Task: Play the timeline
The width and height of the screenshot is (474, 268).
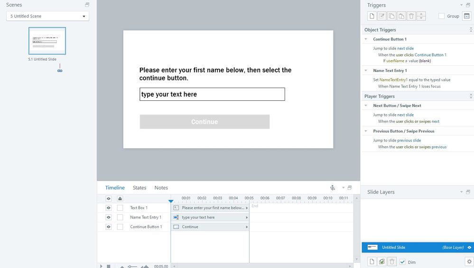Action: 101,266
